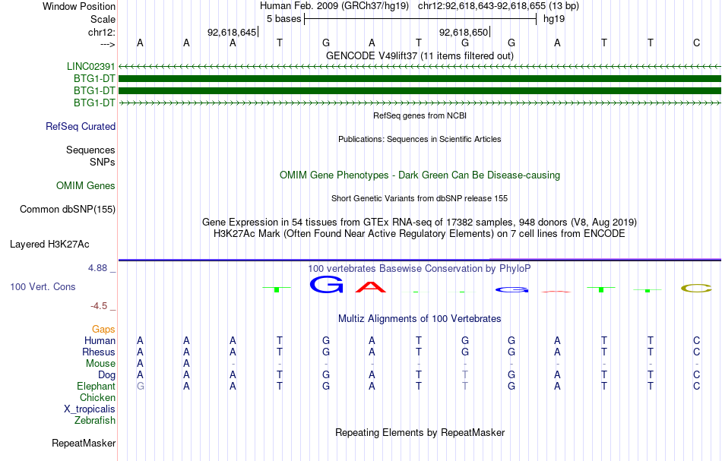The width and height of the screenshot is (722, 461).
Task: Click the Elephant species row label
Action: (x=97, y=386)
